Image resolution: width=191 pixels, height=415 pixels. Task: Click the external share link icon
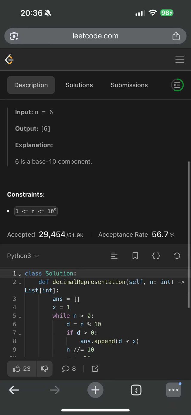(x=95, y=369)
